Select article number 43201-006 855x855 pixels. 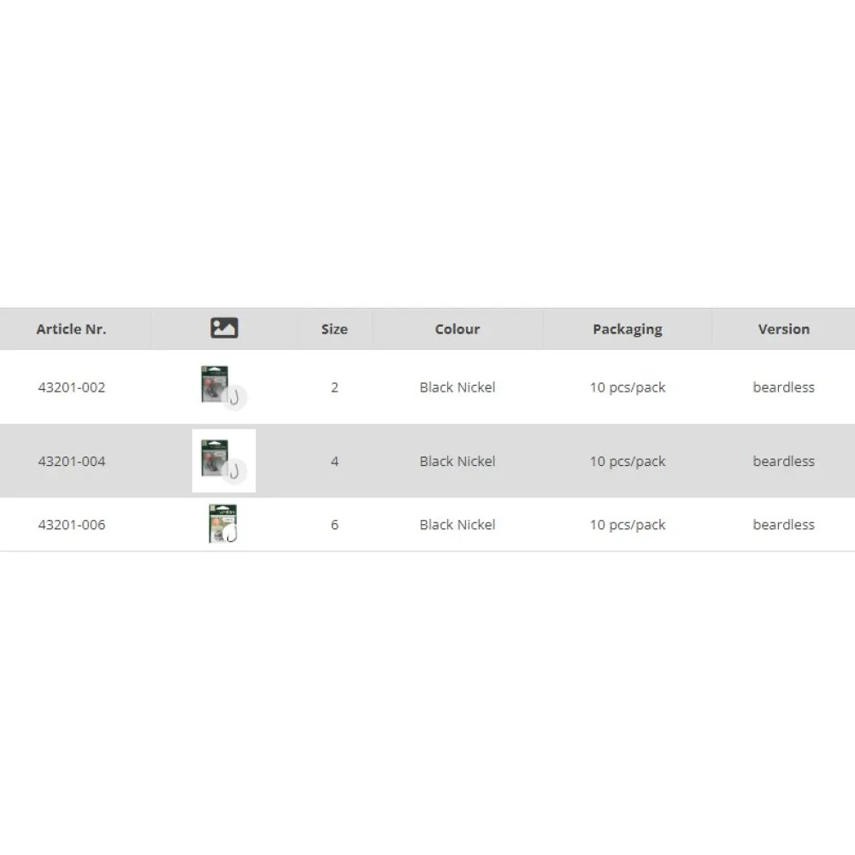[72, 525]
